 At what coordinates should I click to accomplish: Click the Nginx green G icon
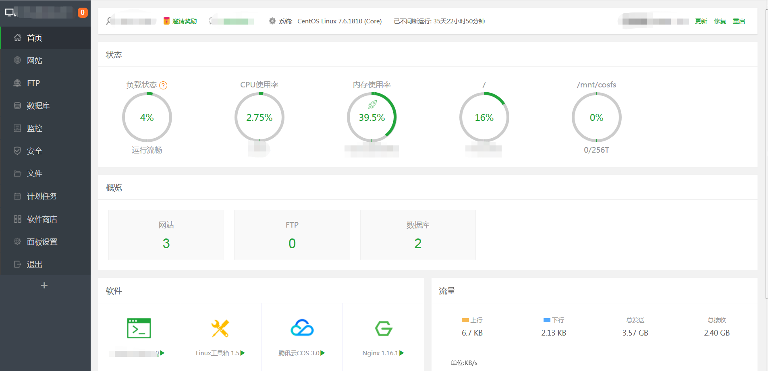click(x=384, y=328)
